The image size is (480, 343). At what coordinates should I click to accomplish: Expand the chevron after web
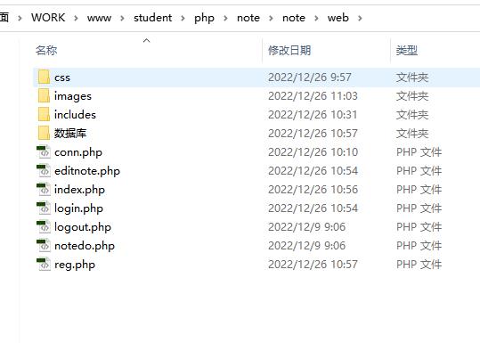pyautogui.click(x=360, y=19)
